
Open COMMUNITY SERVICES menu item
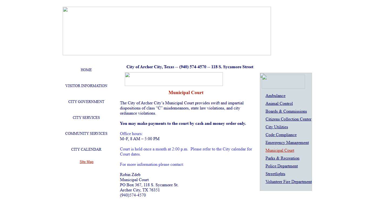(x=86, y=133)
